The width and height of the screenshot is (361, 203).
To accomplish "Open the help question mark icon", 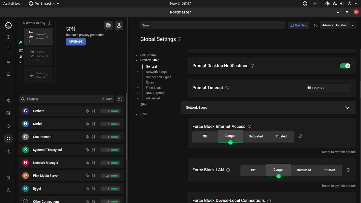I will (8, 151).
